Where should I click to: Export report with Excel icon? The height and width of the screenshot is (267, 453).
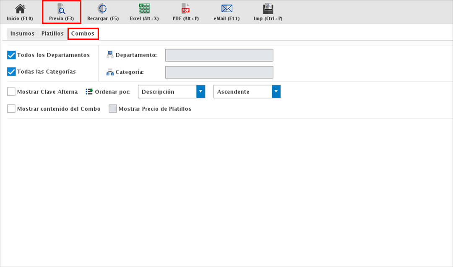(144, 9)
